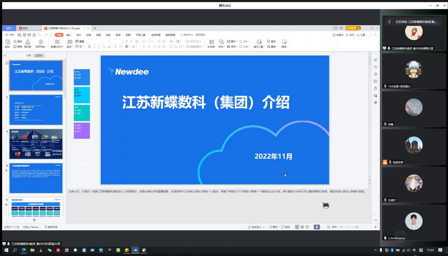Select slide 3 thumbnail in slide panel
The height and width of the screenshot is (256, 448).
point(36,144)
